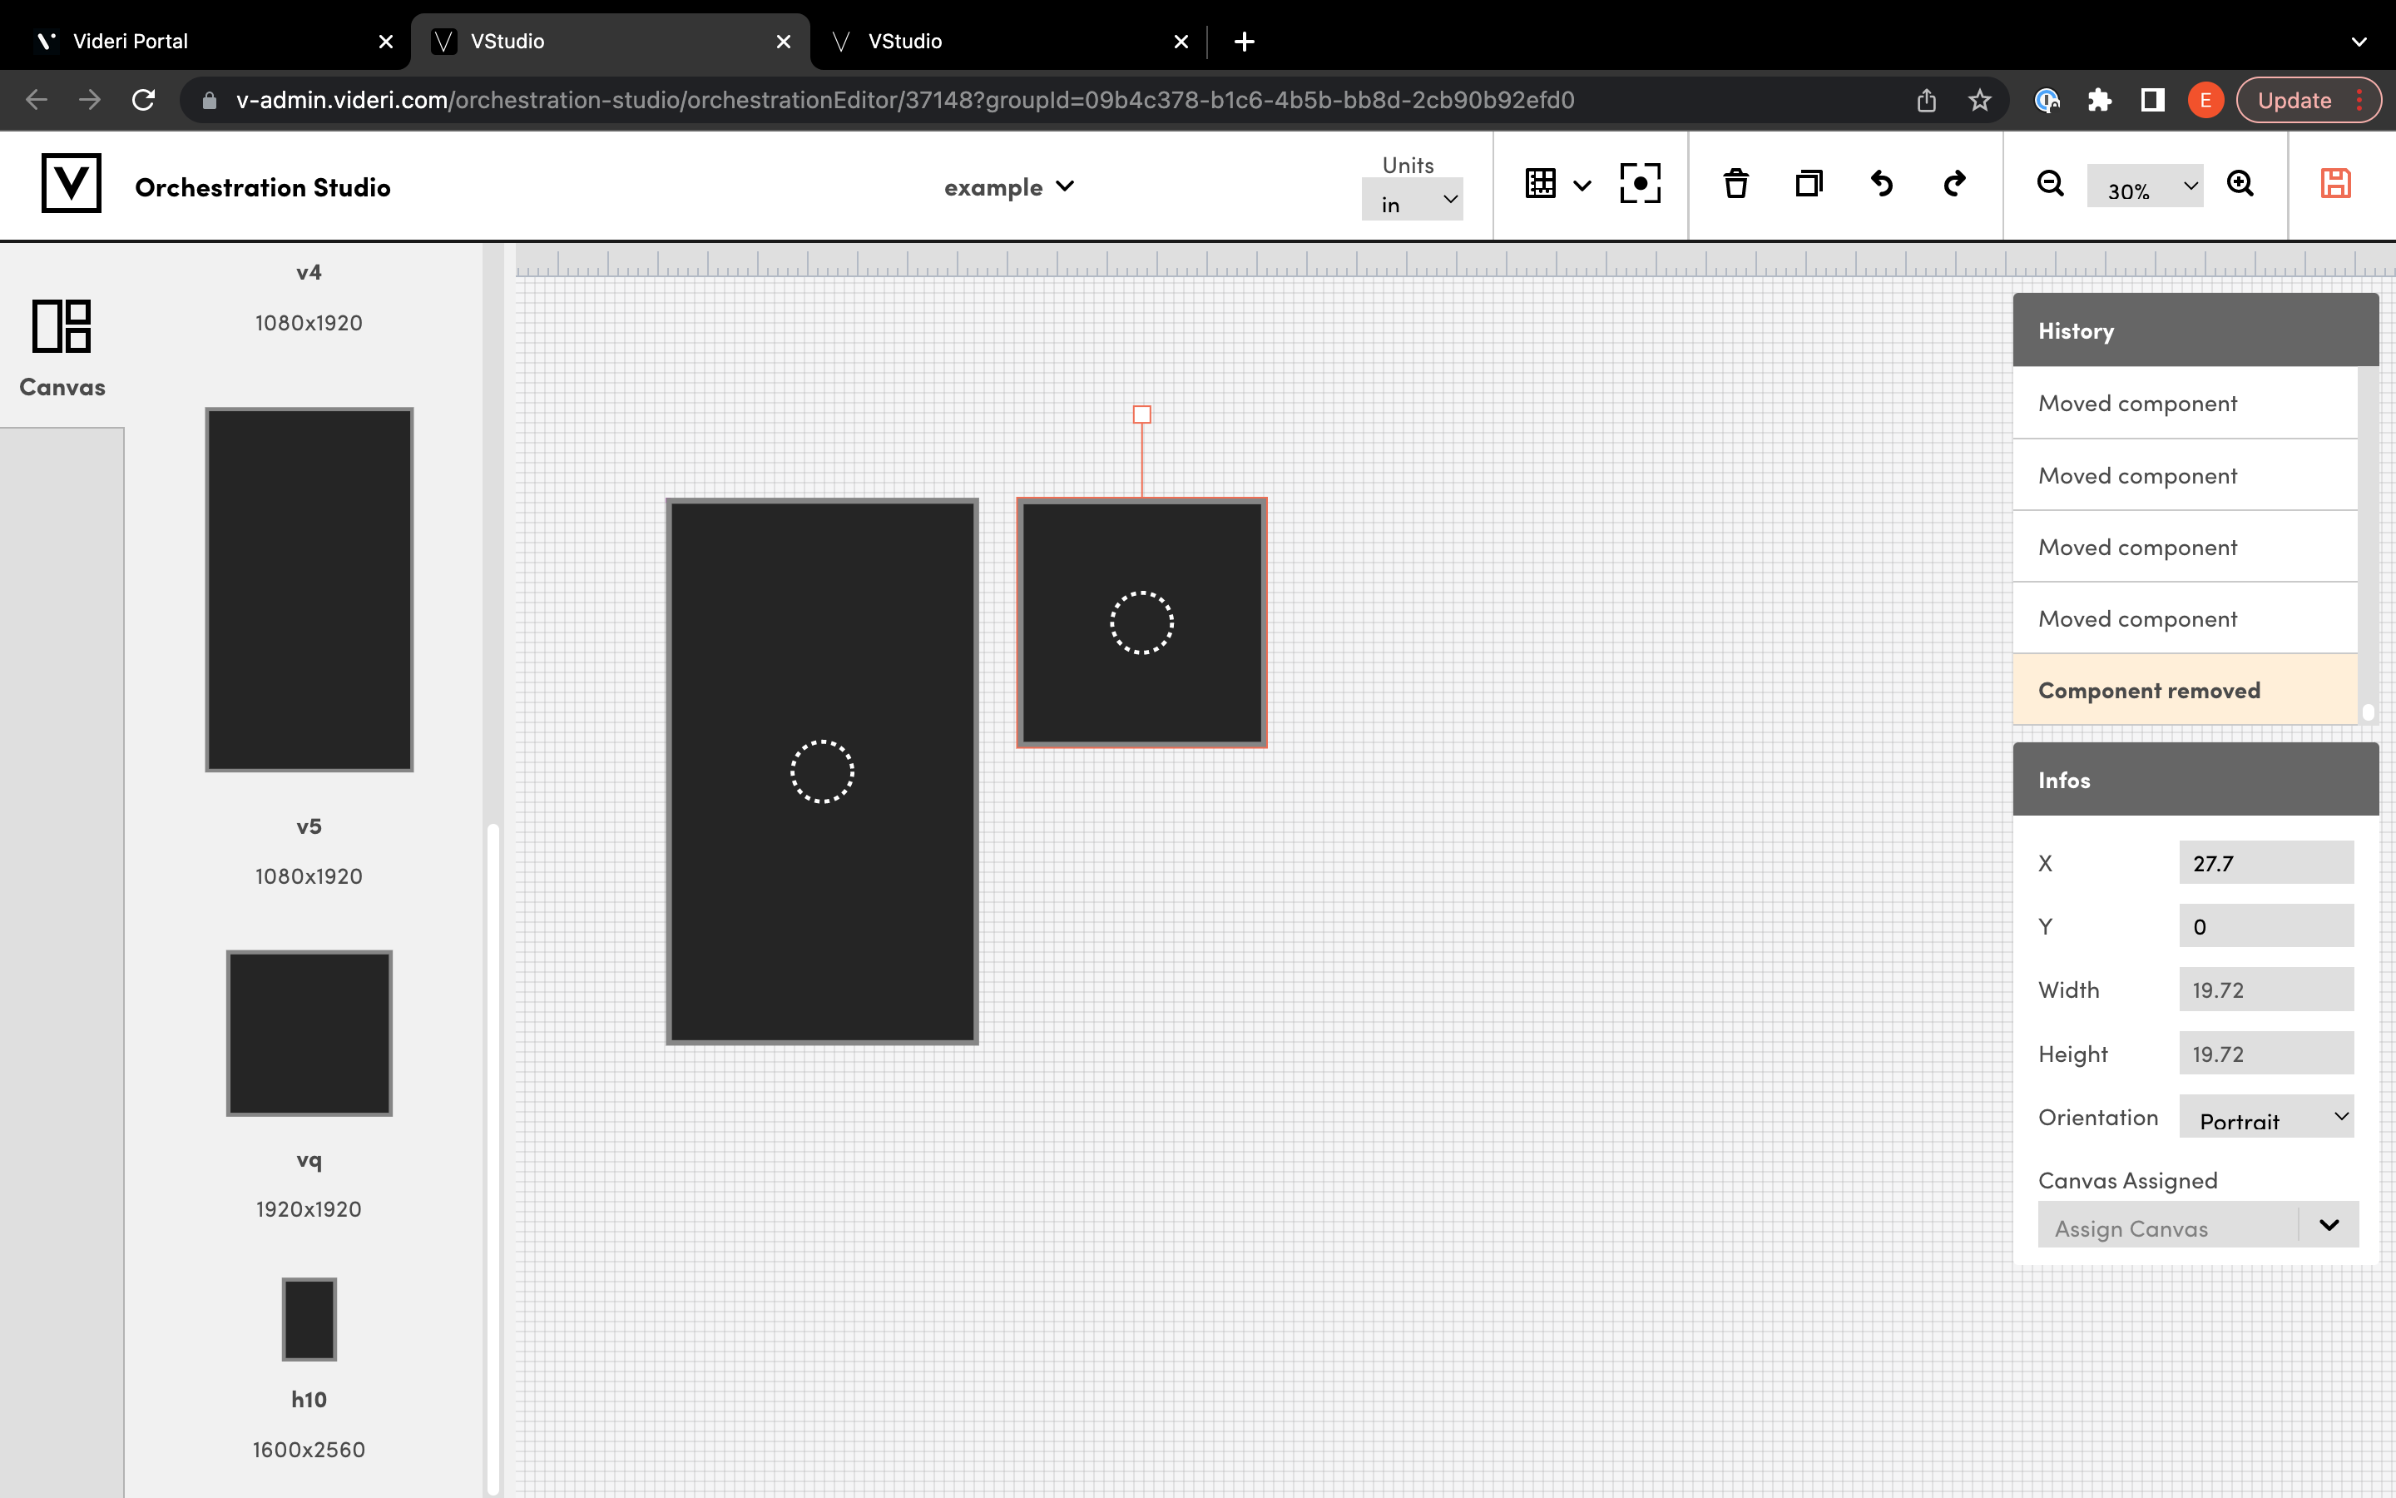Click the selected square display on canvas
The width and height of the screenshot is (2396, 1498).
1141,623
